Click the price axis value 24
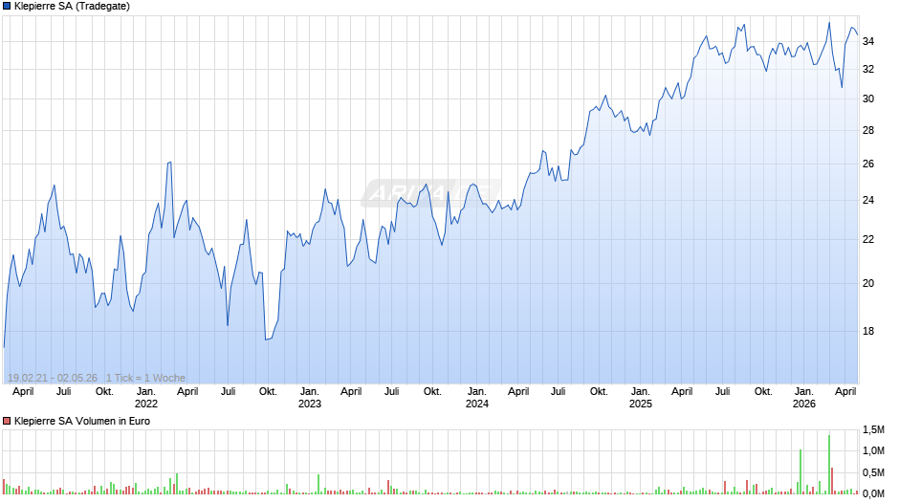 (868, 200)
